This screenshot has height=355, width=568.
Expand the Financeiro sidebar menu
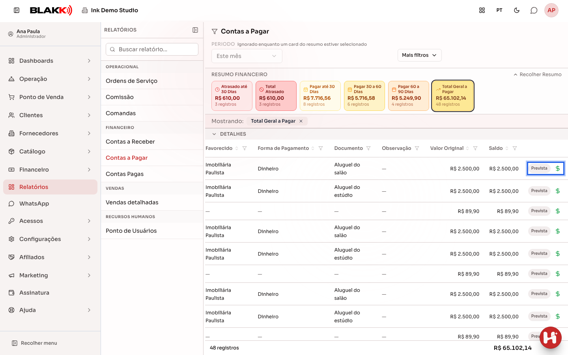coord(50,170)
